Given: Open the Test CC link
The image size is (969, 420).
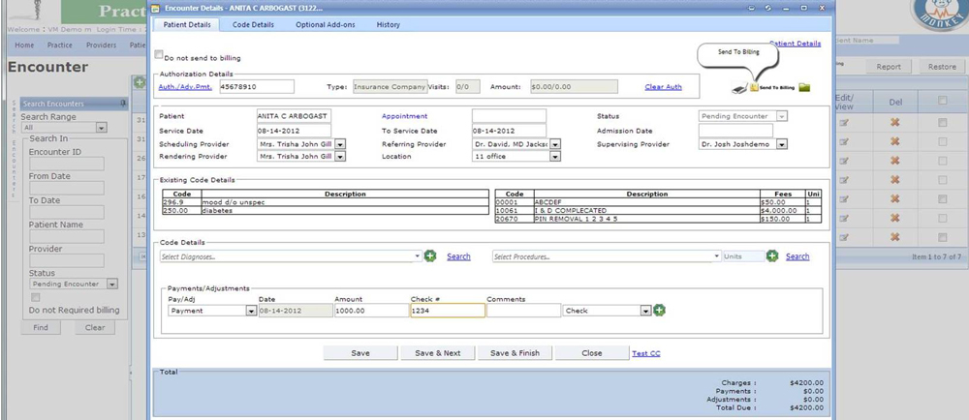Looking at the screenshot, I should pos(645,353).
